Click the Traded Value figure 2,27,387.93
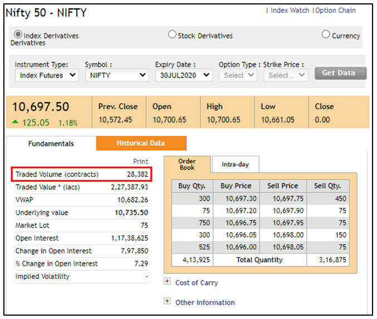 click(x=130, y=187)
